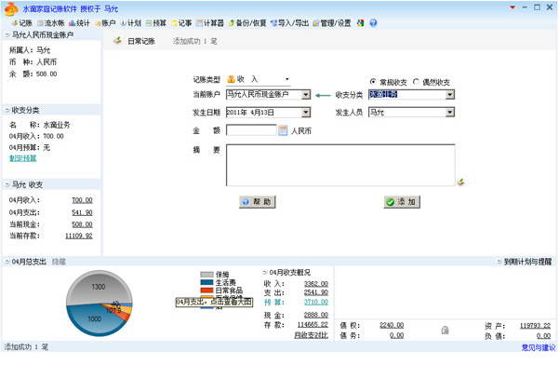Click the 隐藏 hide link
559x365 pixels.
59,262
